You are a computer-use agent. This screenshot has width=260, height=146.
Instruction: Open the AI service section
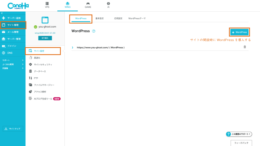point(108,5)
